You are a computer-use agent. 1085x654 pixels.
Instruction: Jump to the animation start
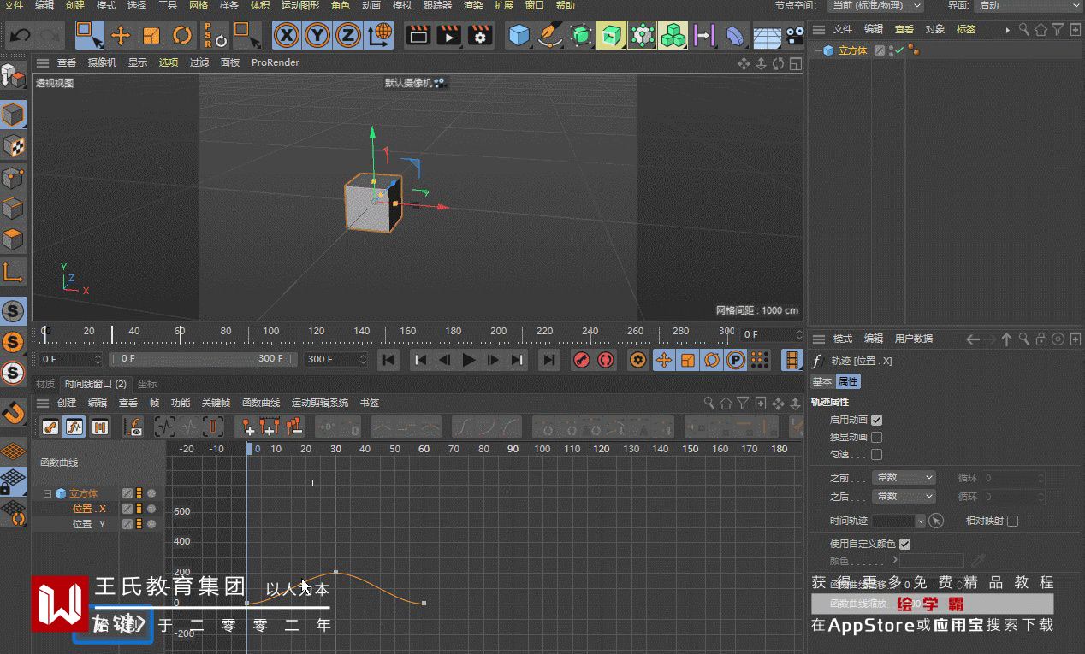click(388, 360)
